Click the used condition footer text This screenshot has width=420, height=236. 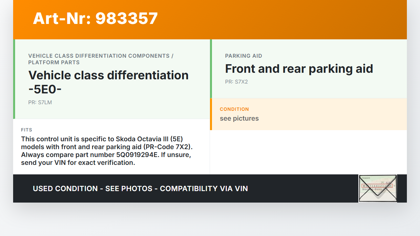click(x=140, y=188)
